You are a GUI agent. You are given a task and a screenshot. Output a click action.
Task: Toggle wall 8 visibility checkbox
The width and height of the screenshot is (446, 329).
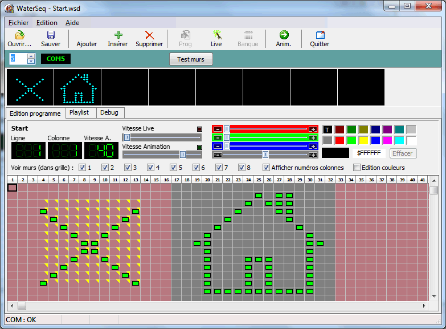(x=242, y=168)
